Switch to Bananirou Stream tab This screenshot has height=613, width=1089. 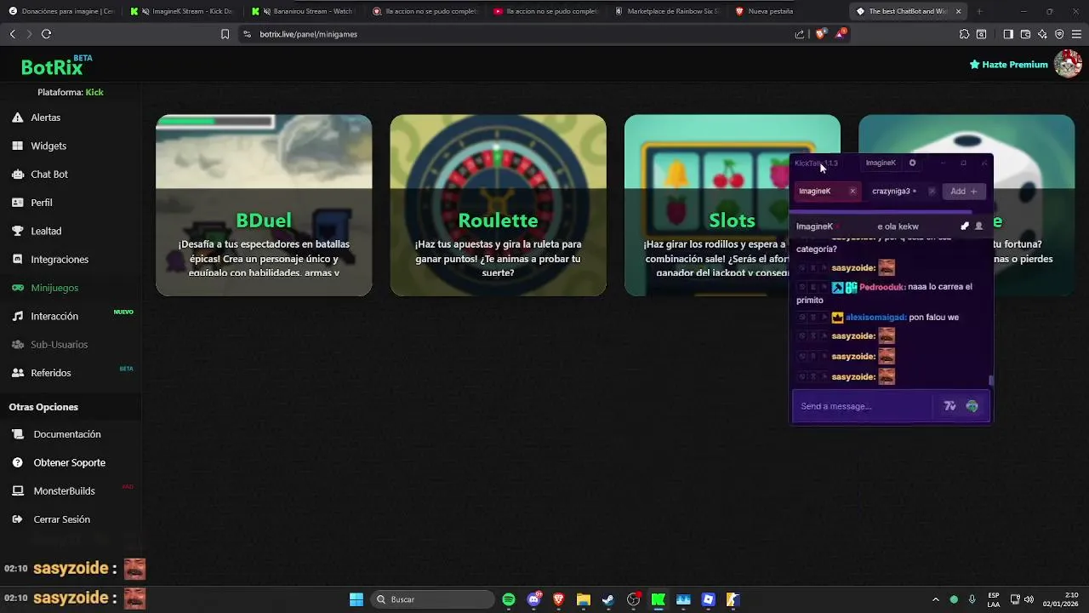[302, 11]
